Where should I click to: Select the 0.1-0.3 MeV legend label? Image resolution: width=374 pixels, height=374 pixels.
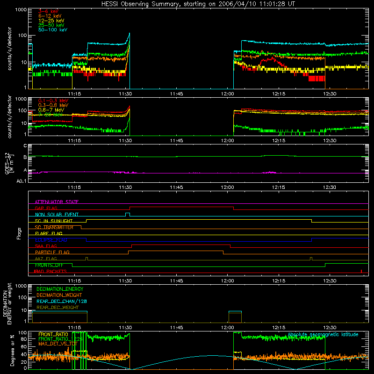[53, 101]
